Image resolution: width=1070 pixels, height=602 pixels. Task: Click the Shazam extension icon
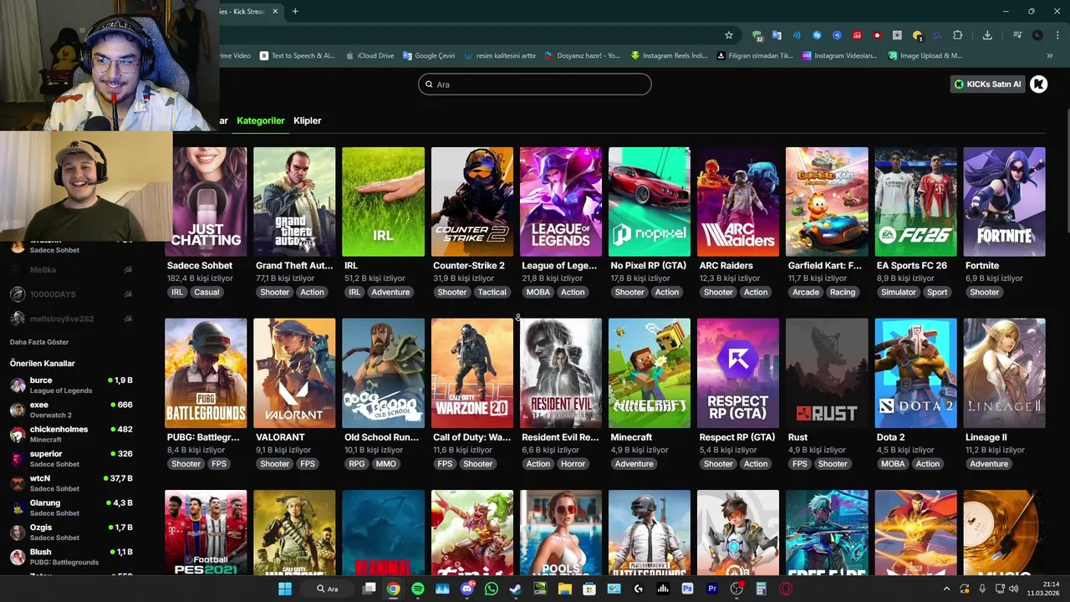click(x=817, y=35)
